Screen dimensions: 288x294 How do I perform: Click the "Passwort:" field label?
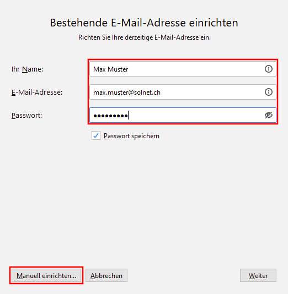point(26,115)
